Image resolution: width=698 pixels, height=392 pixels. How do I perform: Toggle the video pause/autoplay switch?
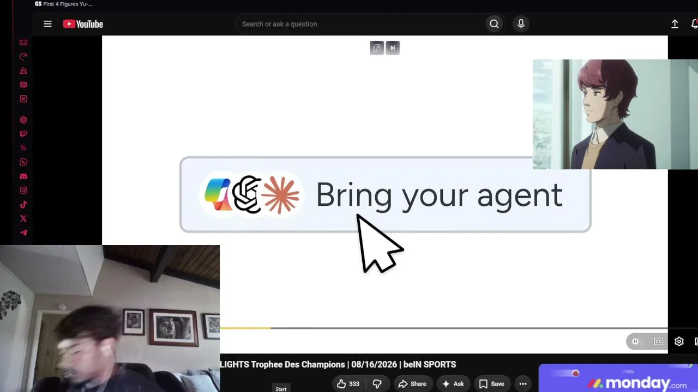(636, 341)
